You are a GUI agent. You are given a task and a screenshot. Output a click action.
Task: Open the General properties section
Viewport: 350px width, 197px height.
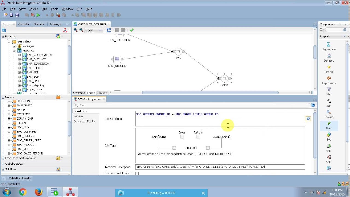click(78, 116)
